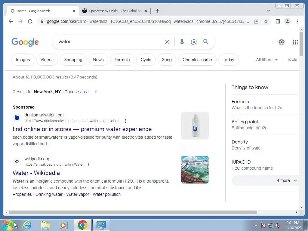
Task: Open the tab search chevron
Action: pos(269,11)
